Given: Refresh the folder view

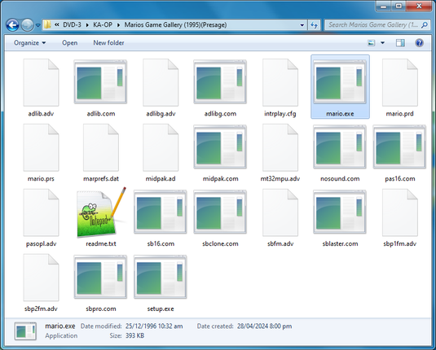Looking at the screenshot, I should [x=314, y=25].
